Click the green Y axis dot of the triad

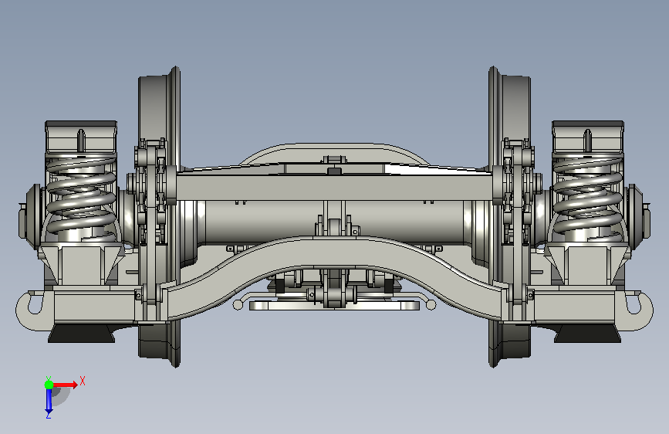coord(49,385)
